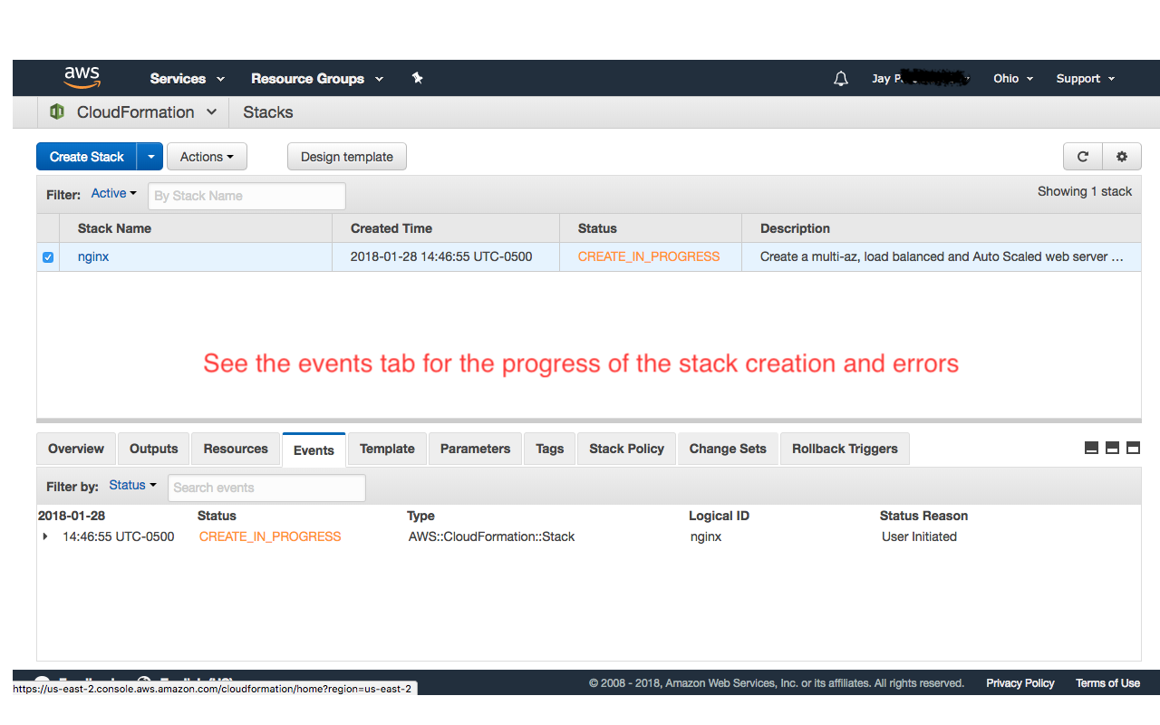Screen dimensions: 1160x725
Task: Click the pin shortcut icon in navbar
Action: tap(417, 78)
